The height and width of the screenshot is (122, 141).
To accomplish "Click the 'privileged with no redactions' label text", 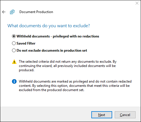I will click(x=76, y=36).
